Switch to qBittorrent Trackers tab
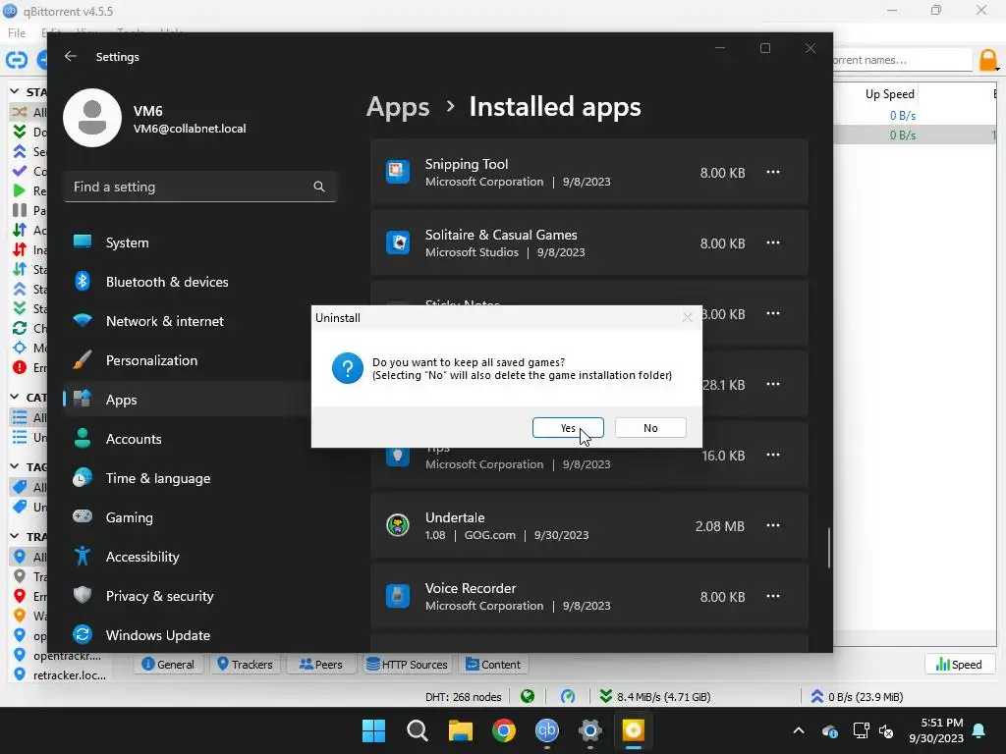The width and height of the screenshot is (1006, 754). click(x=245, y=665)
